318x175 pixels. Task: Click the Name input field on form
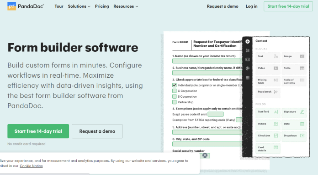coord(207,61)
